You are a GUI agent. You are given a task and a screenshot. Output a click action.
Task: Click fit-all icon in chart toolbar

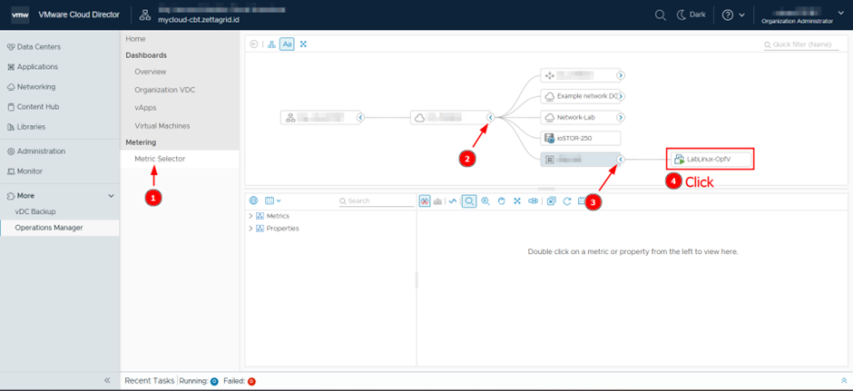tap(517, 200)
